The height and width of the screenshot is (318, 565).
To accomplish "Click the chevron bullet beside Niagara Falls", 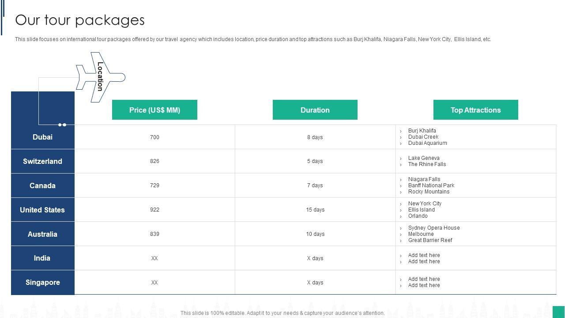I will tap(401, 180).
